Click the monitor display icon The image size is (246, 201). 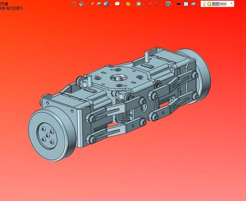tap(168, 4)
